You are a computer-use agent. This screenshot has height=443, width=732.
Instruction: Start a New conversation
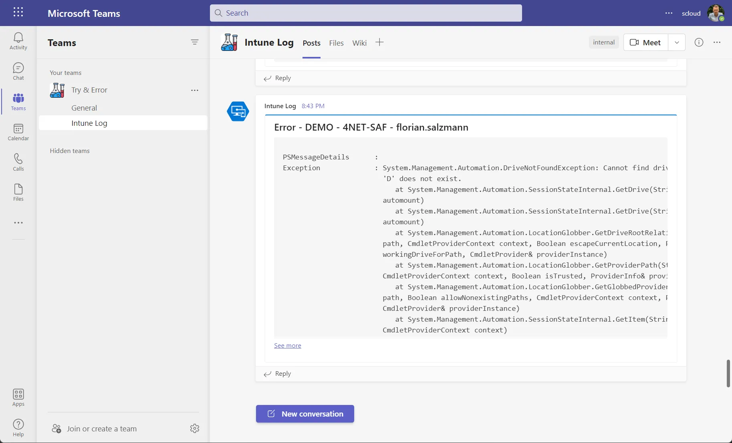pos(305,414)
